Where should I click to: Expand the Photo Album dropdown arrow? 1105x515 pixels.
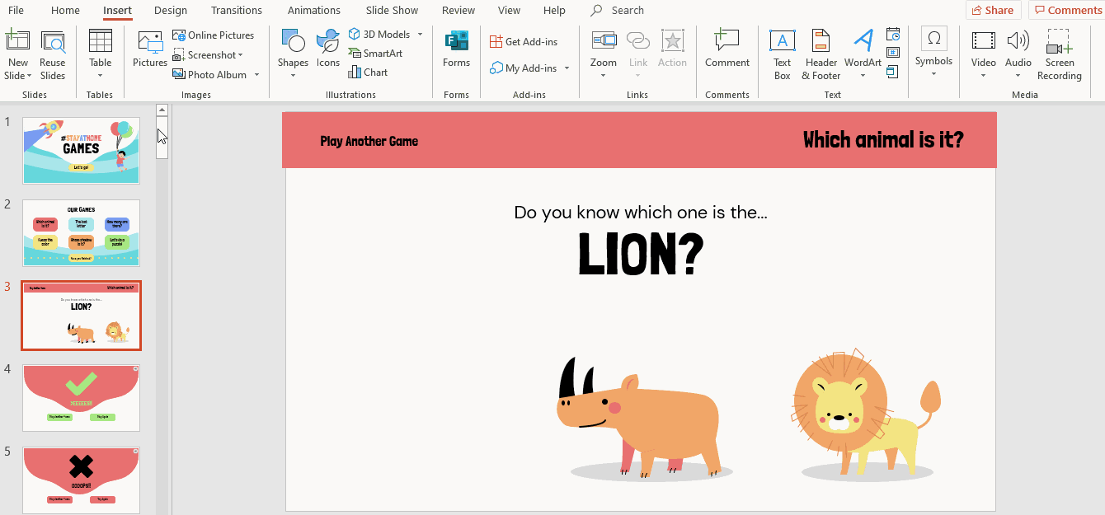click(x=256, y=75)
